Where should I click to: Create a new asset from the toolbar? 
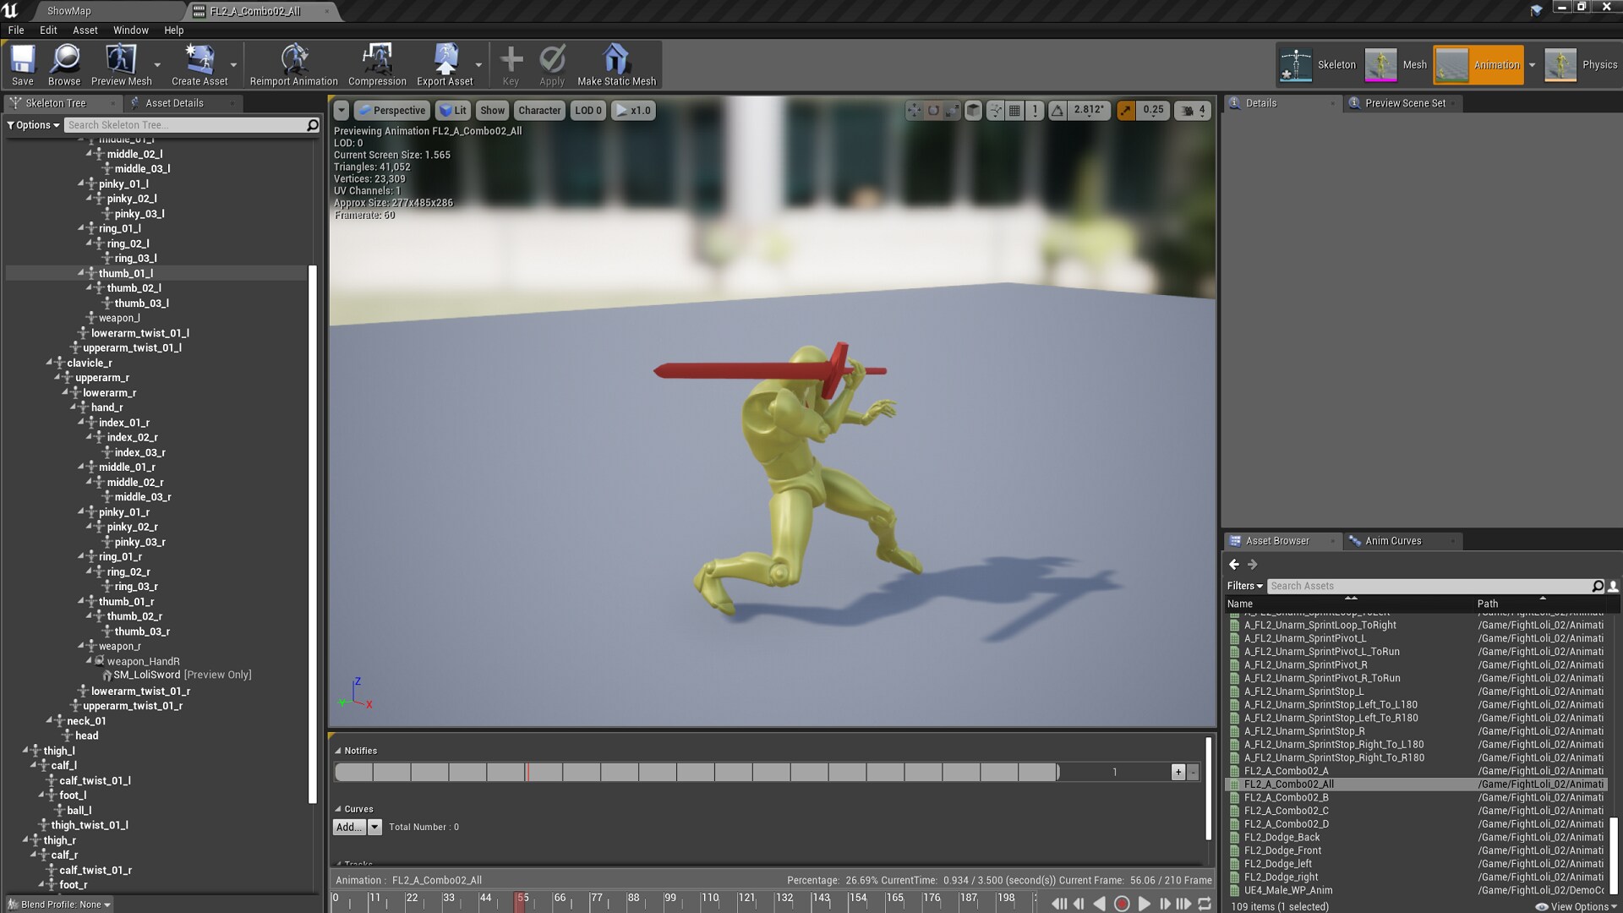[x=200, y=63]
